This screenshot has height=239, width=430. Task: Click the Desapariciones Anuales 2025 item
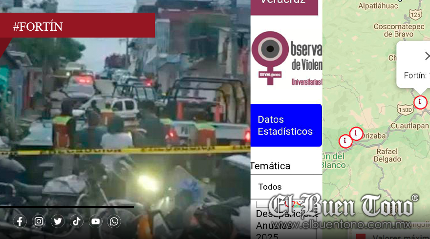pyautogui.click(x=286, y=225)
